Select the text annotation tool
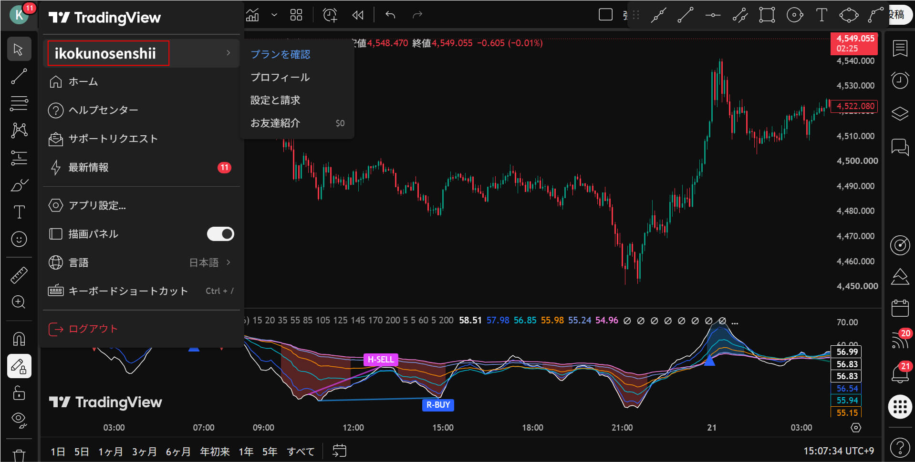Viewport: 915px width, 462px height. pyautogui.click(x=19, y=212)
